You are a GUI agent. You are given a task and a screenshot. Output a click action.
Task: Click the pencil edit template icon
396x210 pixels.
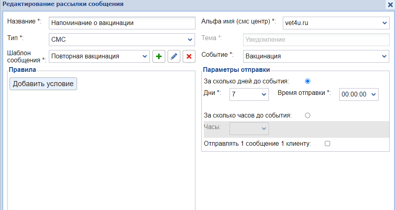click(x=174, y=56)
